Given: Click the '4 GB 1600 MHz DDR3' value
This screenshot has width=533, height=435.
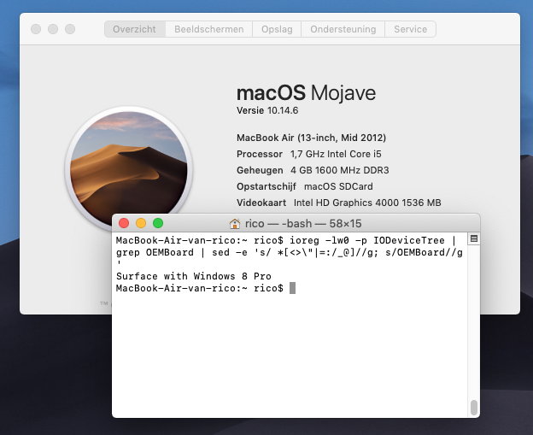Looking at the screenshot, I should (x=340, y=170).
